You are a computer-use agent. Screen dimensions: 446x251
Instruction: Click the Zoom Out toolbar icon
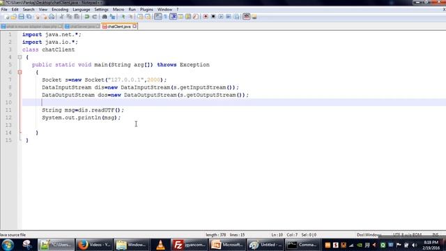pyautogui.click(x=130, y=17)
